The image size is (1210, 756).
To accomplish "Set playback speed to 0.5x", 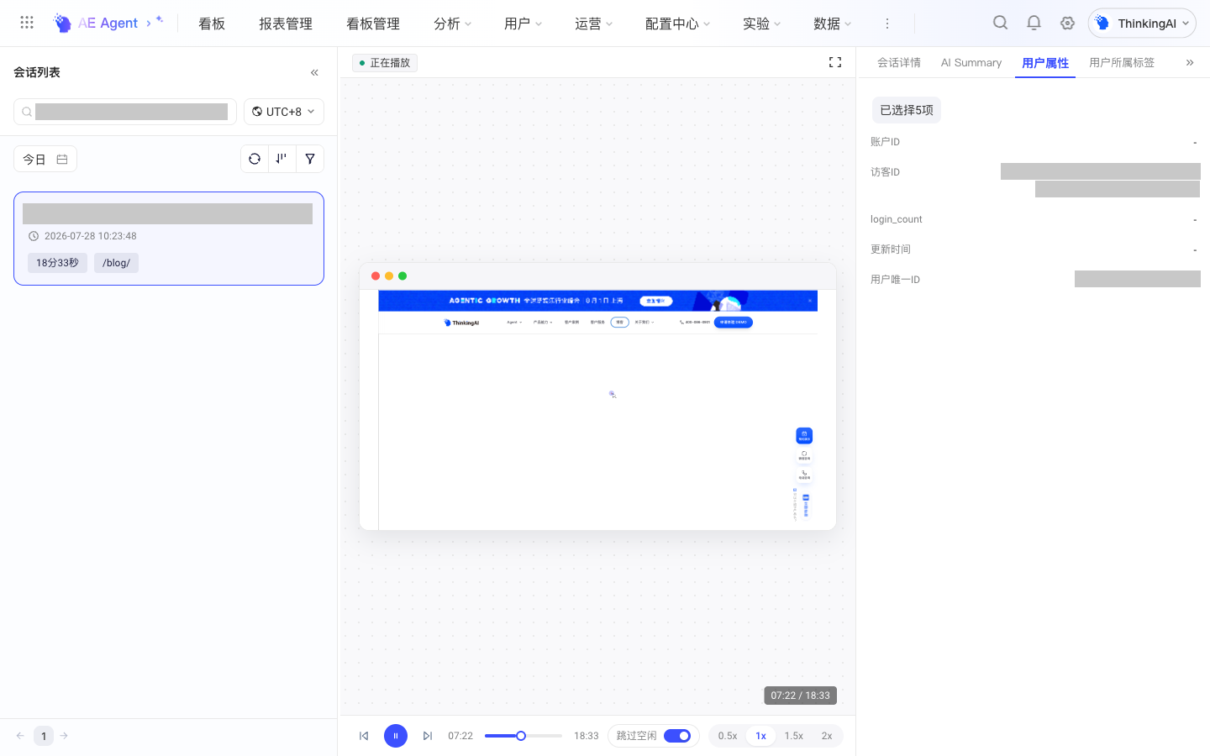I will [x=728, y=736].
